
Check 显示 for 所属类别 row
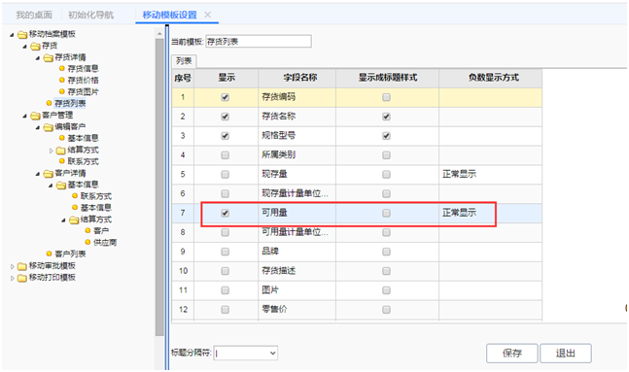(225, 155)
